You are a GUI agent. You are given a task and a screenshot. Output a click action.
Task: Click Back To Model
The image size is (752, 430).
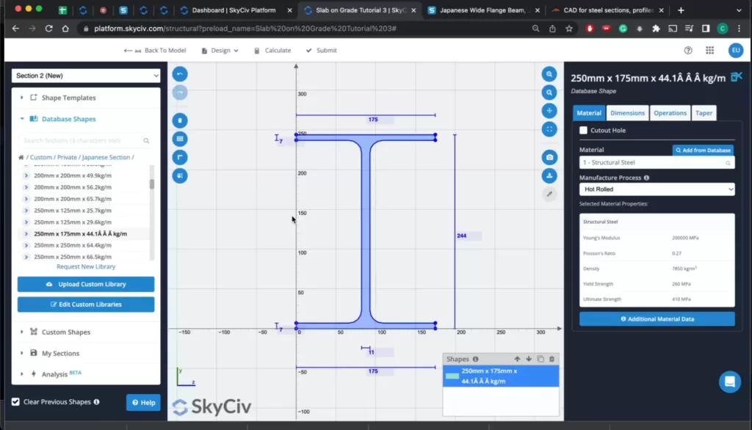click(x=155, y=51)
